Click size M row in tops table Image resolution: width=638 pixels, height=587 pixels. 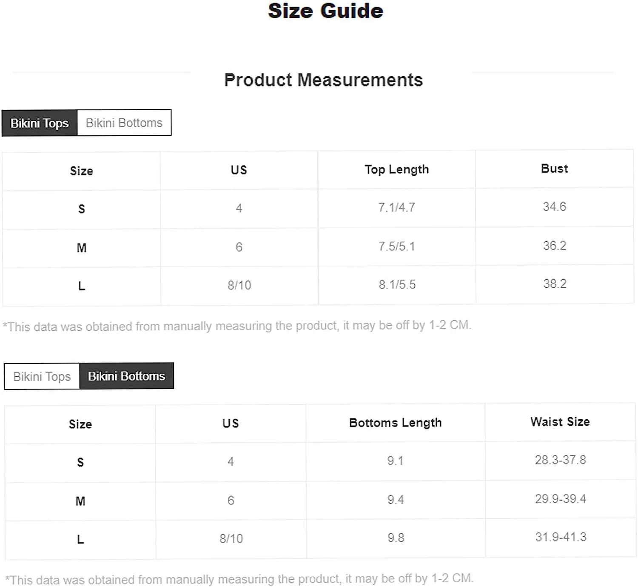pos(318,246)
